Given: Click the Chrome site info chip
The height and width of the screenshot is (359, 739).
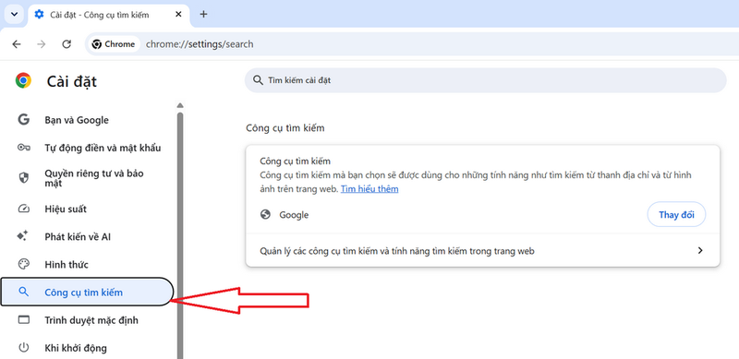Looking at the screenshot, I should click(114, 44).
